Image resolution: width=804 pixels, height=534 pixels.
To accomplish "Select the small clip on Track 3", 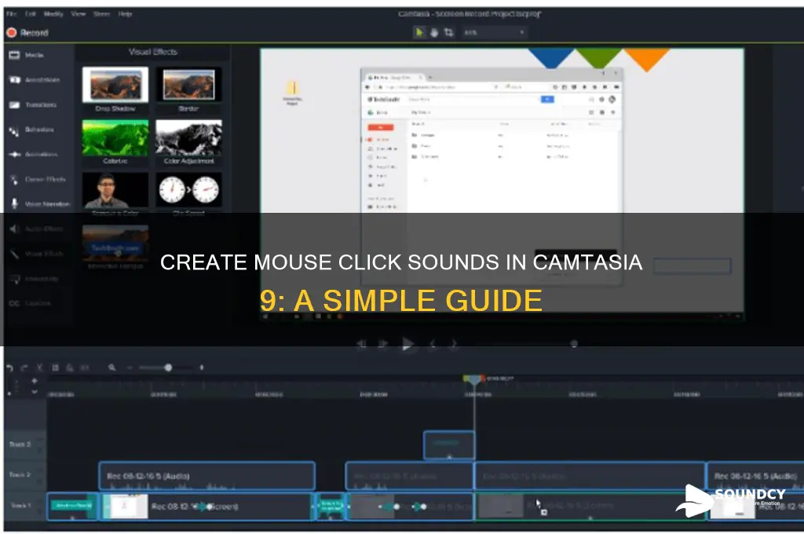I will [449, 444].
